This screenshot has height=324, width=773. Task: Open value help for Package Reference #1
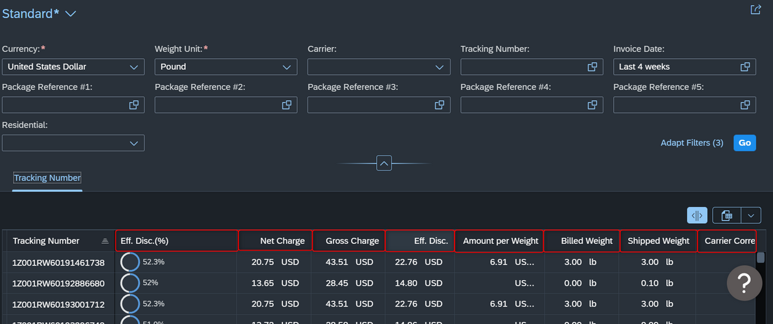click(133, 105)
